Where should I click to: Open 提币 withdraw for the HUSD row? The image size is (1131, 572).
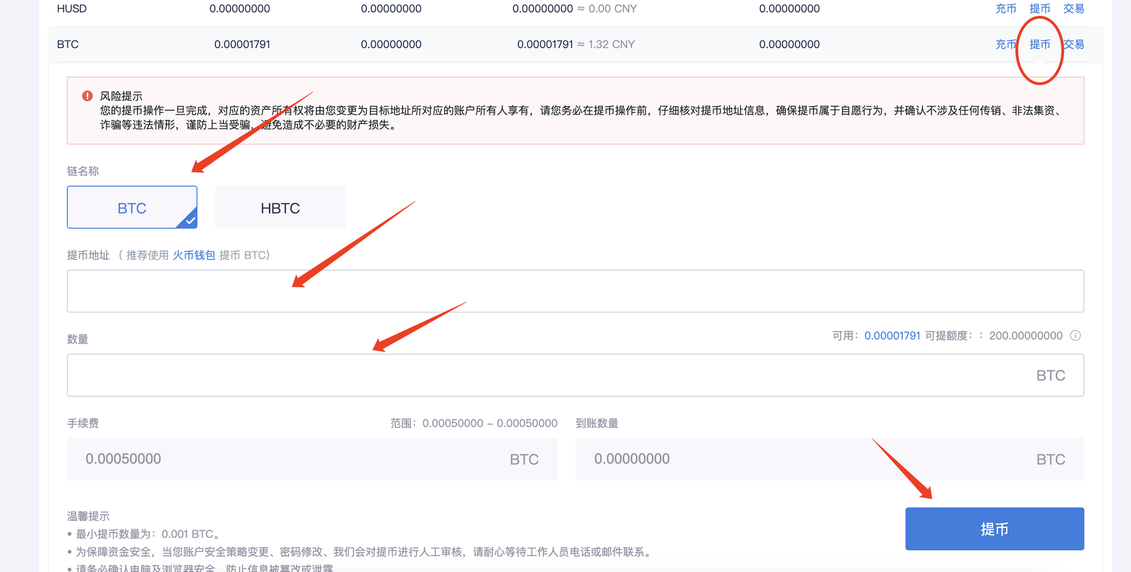pyautogui.click(x=1039, y=8)
